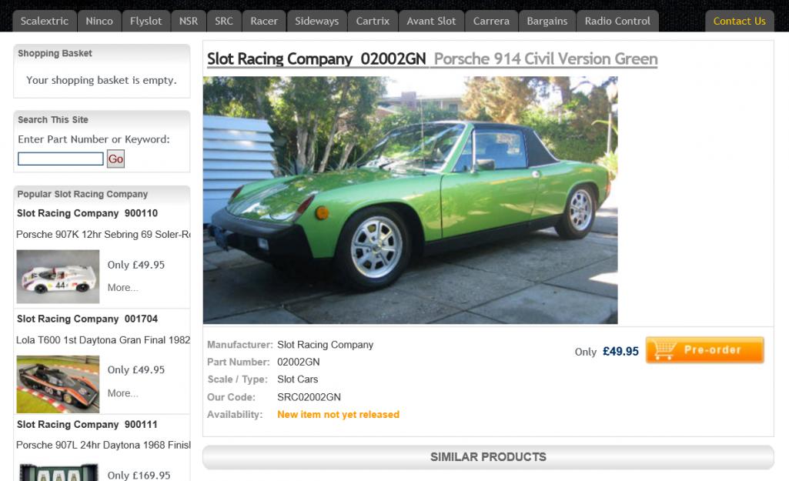This screenshot has height=481, width=789.
Task: Click the search keyword input field
Action: pos(61,159)
